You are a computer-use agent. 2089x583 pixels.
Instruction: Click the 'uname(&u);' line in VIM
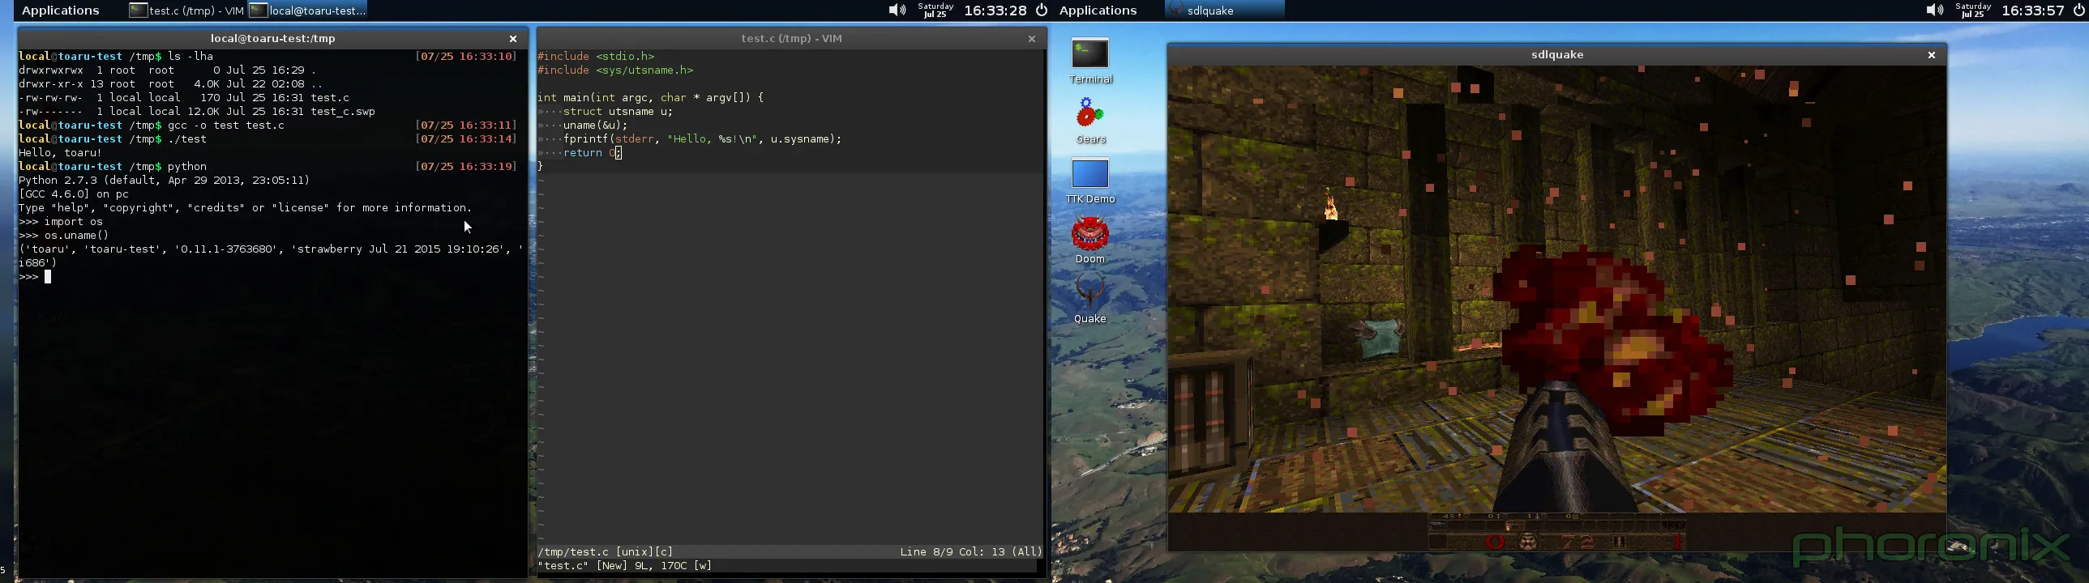click(595, 126)
